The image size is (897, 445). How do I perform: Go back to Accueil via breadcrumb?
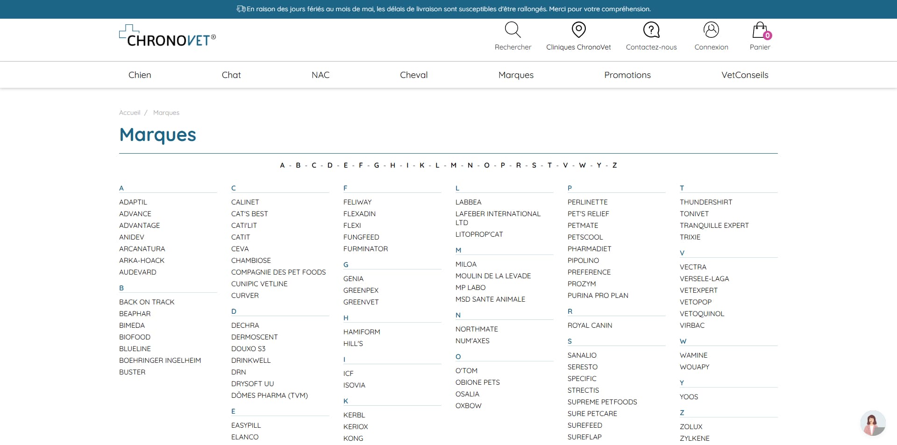(x=129, y=113)
